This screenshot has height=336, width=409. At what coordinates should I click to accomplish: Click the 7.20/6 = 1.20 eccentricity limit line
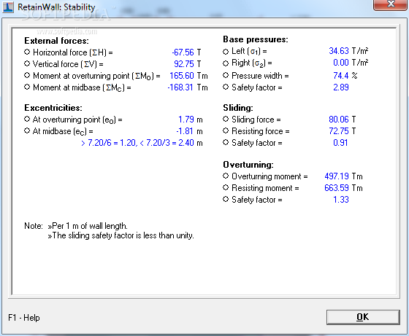142,143
